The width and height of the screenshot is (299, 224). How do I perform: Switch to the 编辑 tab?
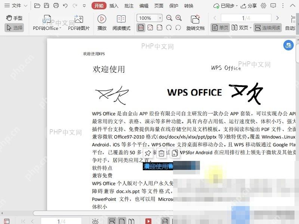click(144, 6)
